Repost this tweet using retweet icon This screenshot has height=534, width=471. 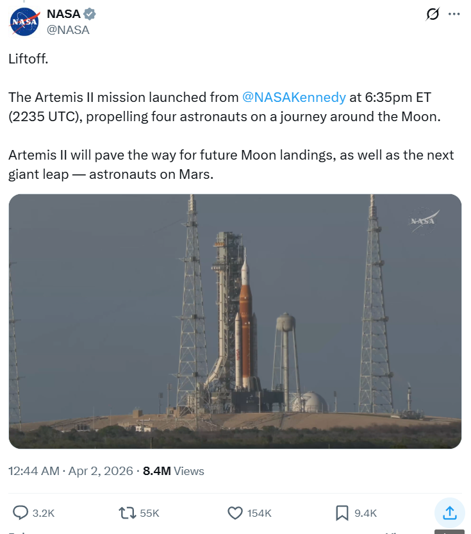tap(127, 512)
